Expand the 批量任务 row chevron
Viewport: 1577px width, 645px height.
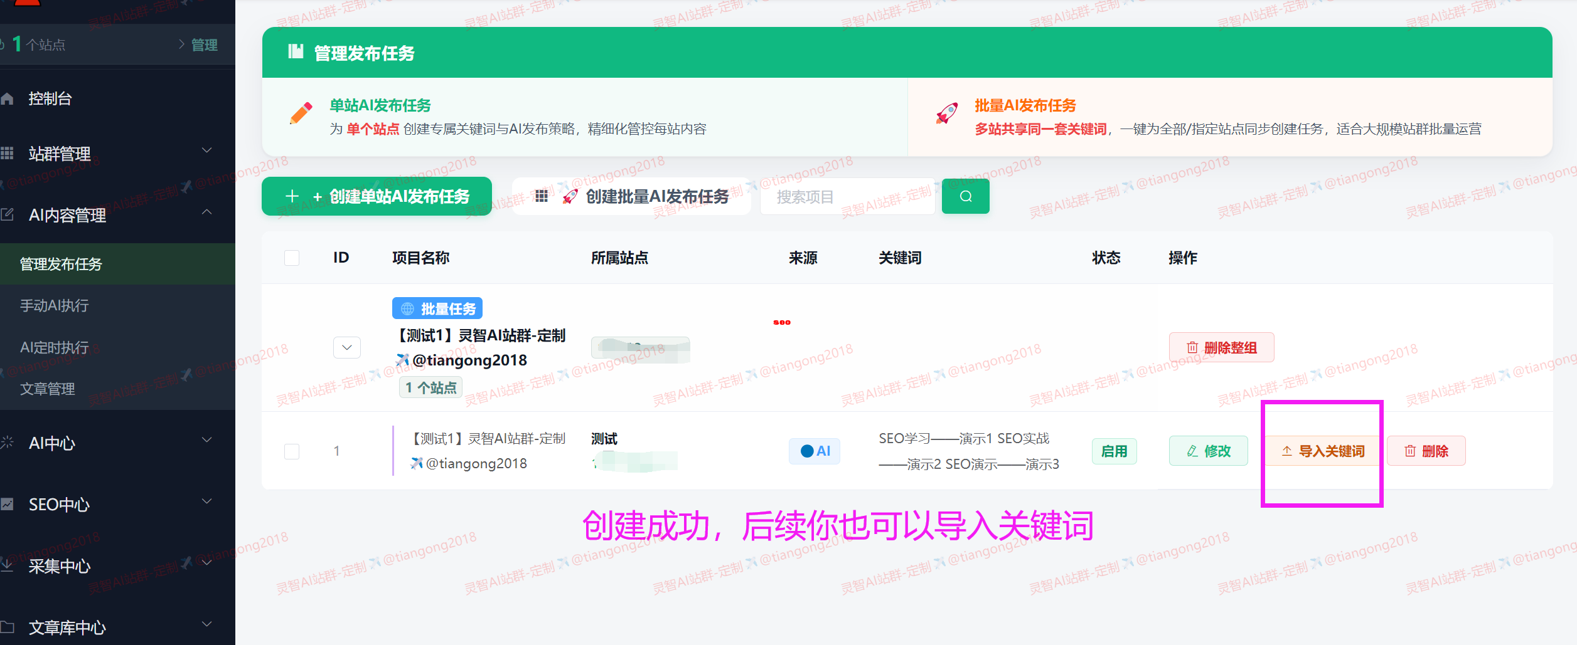[x=346, y=347]
